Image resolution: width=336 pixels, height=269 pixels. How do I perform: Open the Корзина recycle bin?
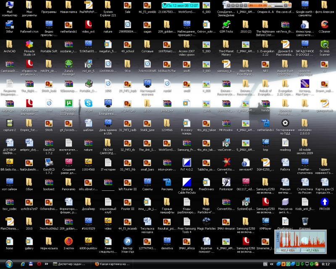305,222
